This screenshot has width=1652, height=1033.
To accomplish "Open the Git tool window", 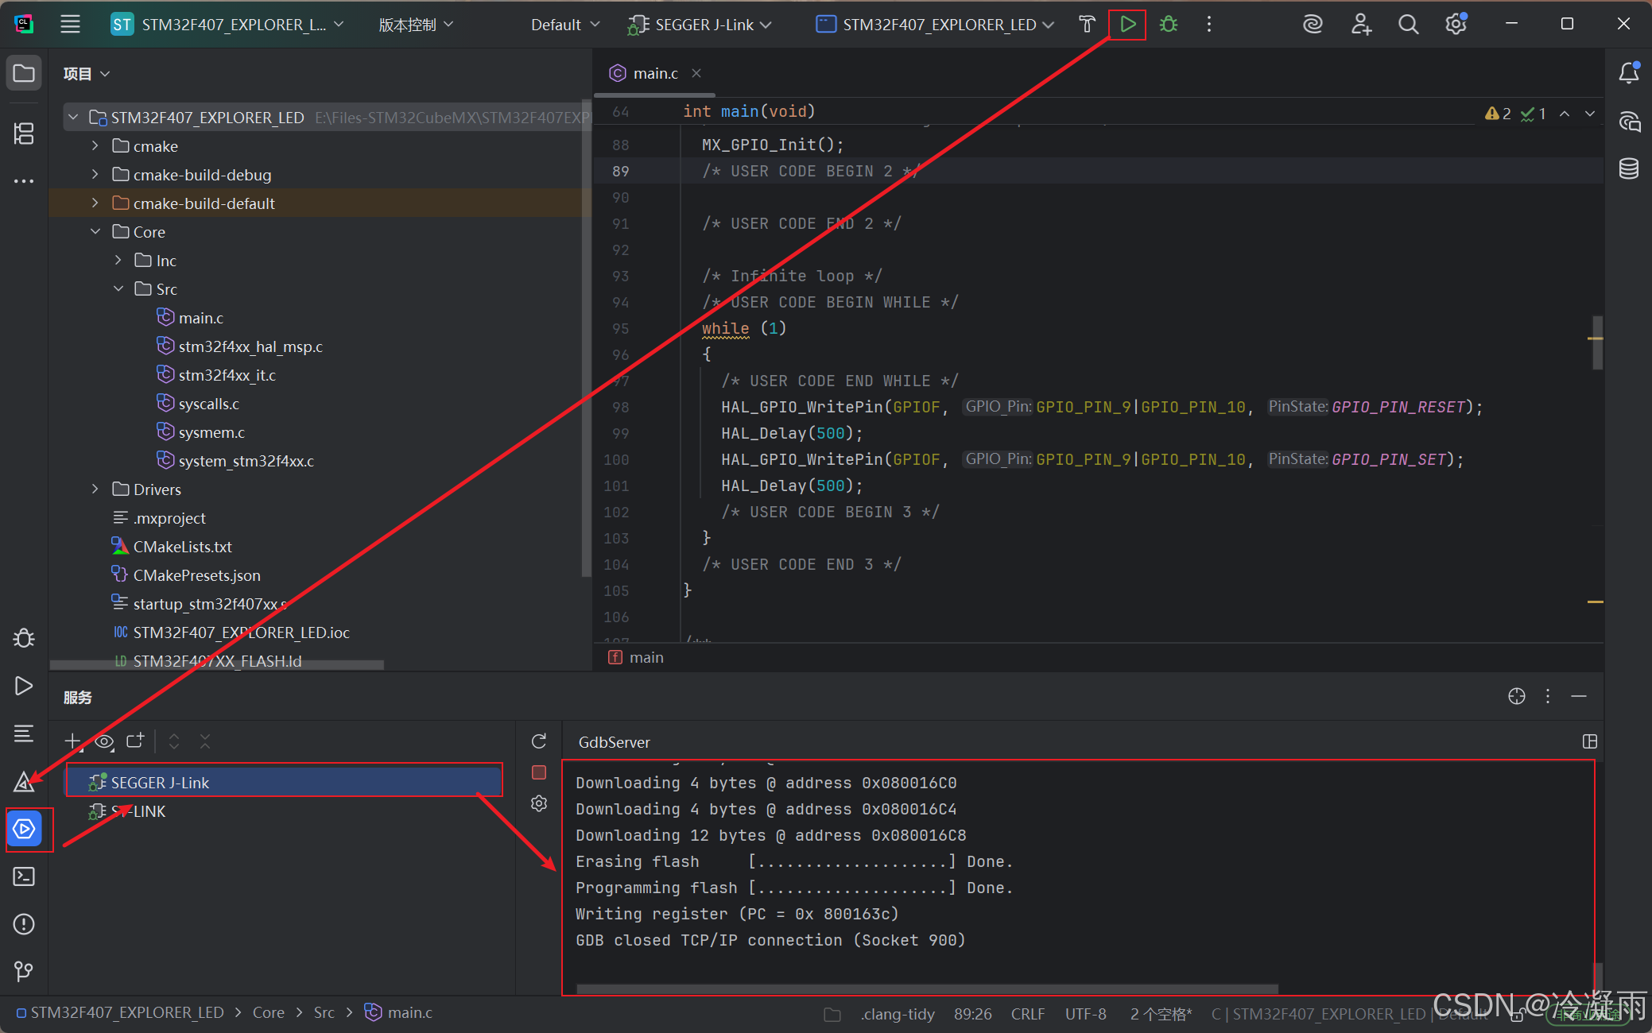I will click(24, 971).
